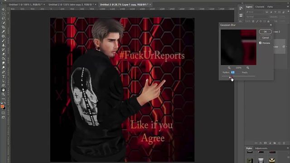Filter layers by shape layers
The image size is (290, 163).
(279, 12)
